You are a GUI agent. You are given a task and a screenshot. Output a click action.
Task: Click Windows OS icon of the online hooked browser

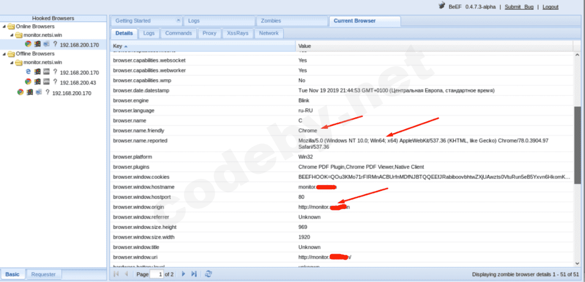37,44
